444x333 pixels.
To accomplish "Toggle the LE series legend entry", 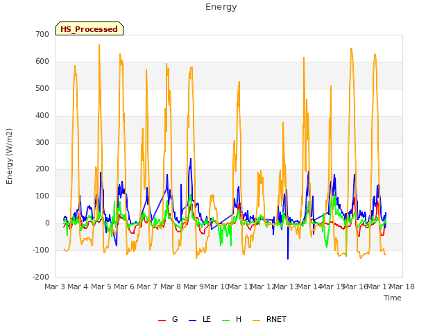I will click(200, 319).
